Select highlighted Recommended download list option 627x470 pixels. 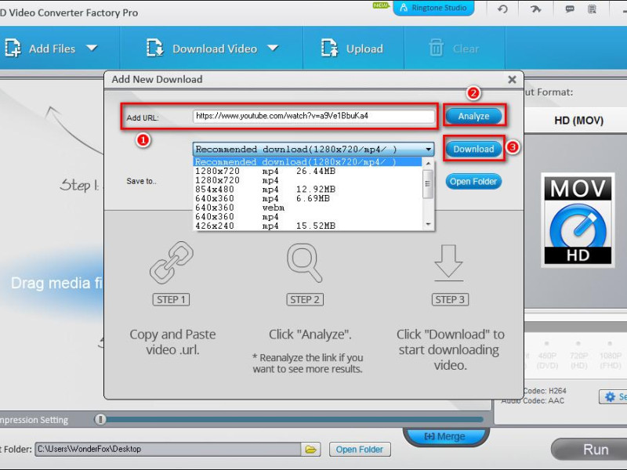307,162
